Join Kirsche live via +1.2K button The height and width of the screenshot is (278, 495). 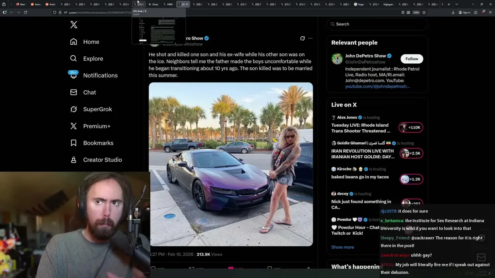[411, 179]
